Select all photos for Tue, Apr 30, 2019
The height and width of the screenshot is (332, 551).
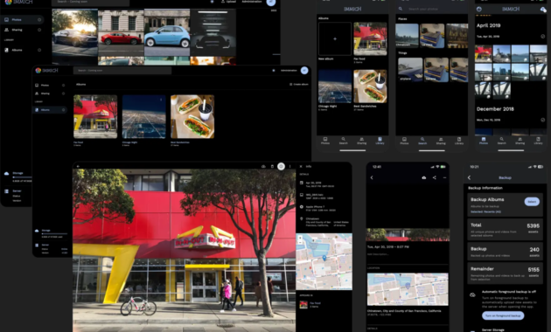(542, 37)
